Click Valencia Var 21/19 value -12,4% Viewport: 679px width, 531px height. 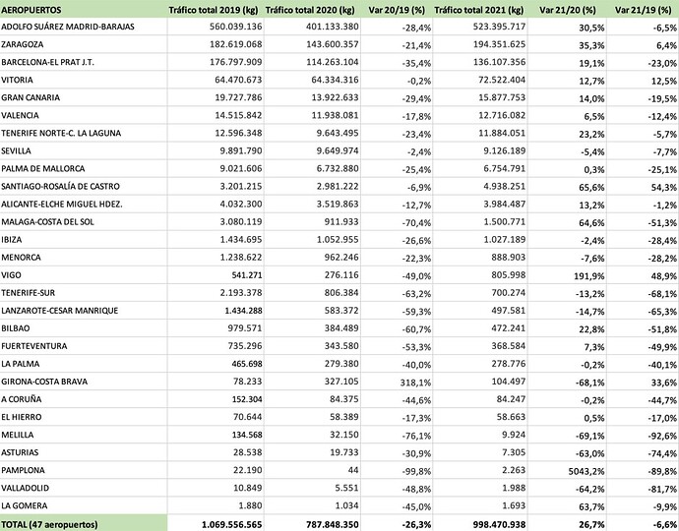[662, 116]
